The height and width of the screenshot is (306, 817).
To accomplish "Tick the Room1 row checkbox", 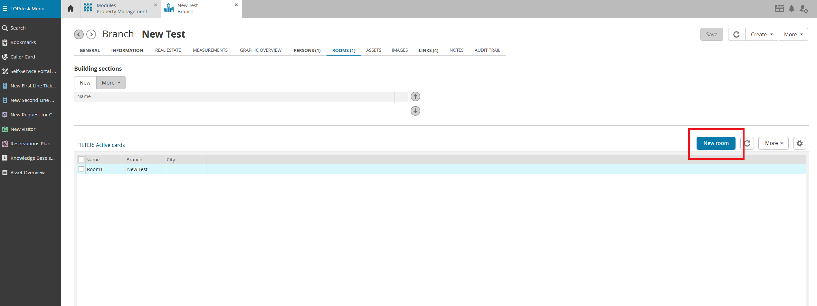I will (81, 169).
